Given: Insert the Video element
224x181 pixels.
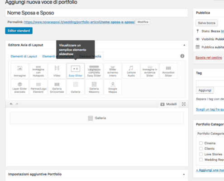Looking at the screenshot, I should pos(57,71).
